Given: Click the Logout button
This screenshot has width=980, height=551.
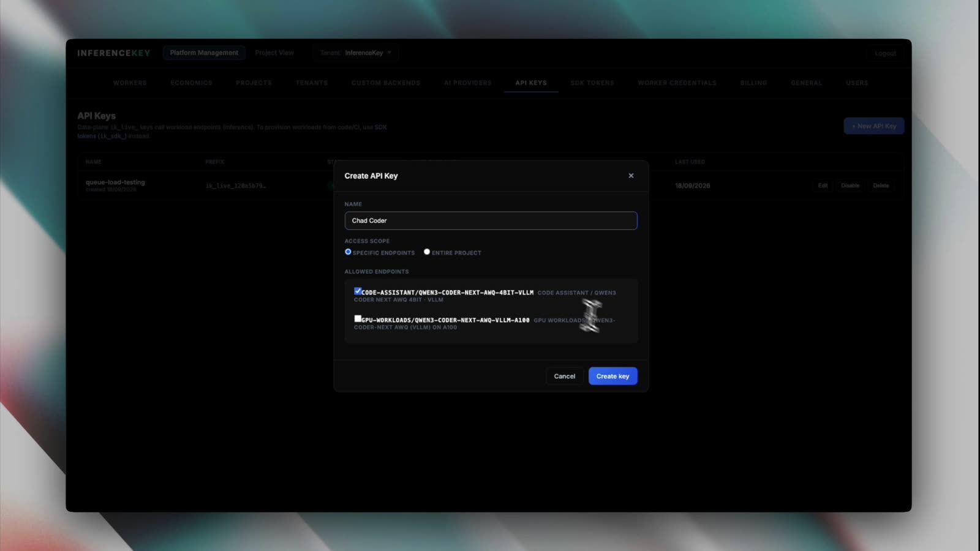Looking at the screenshot, I should (885, 53).
